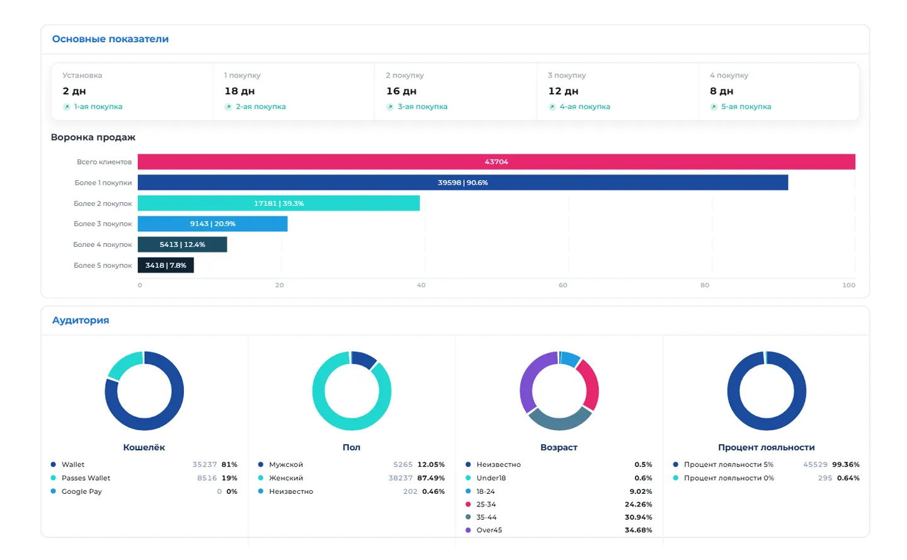
Task: Click the Основные показатели section heading
Action: [x=110, y=39]
